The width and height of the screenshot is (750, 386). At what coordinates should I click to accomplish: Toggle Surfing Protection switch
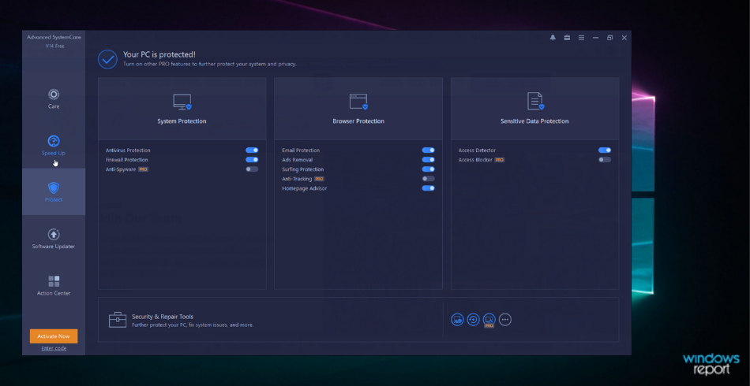pyautogui.click(x=428, y=169)
